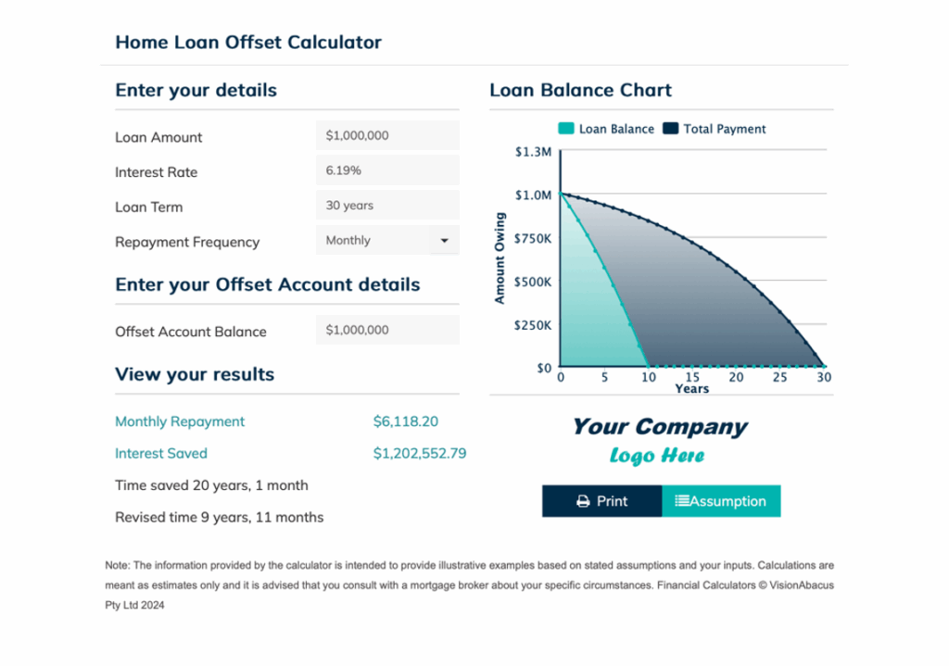The width and height of the screenshot is (949, 666).
Task: Click the Interest Saved result label
Action: (x=161, y=453)
